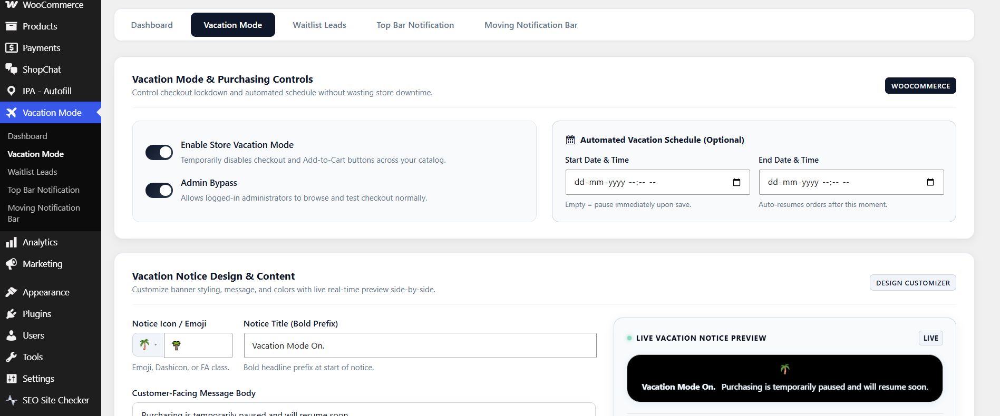Click the Appearance paintbrush icon
This screenshot has width=1000, height=416.
point(11,292)
